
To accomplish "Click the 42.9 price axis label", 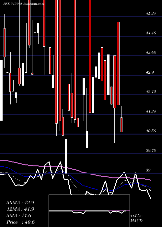I will [x=150, y=72].
